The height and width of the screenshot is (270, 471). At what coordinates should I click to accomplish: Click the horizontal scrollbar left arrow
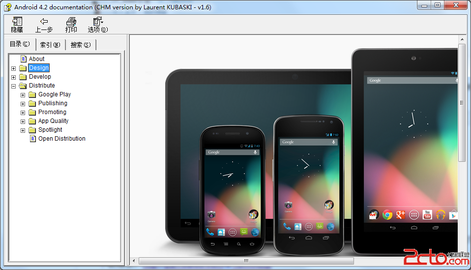pos(134,261)
